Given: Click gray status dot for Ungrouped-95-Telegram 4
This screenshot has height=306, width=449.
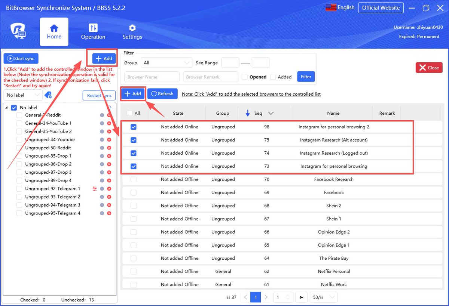Looking at the screenshot, I should coord(102,213).
